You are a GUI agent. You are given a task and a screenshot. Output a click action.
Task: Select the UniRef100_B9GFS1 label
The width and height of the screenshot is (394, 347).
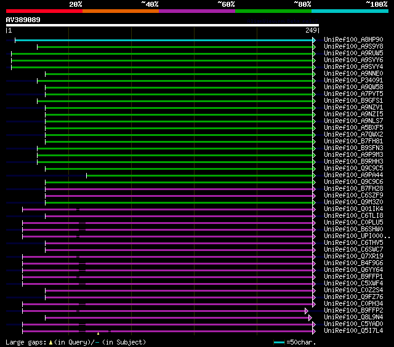point(353,101)
